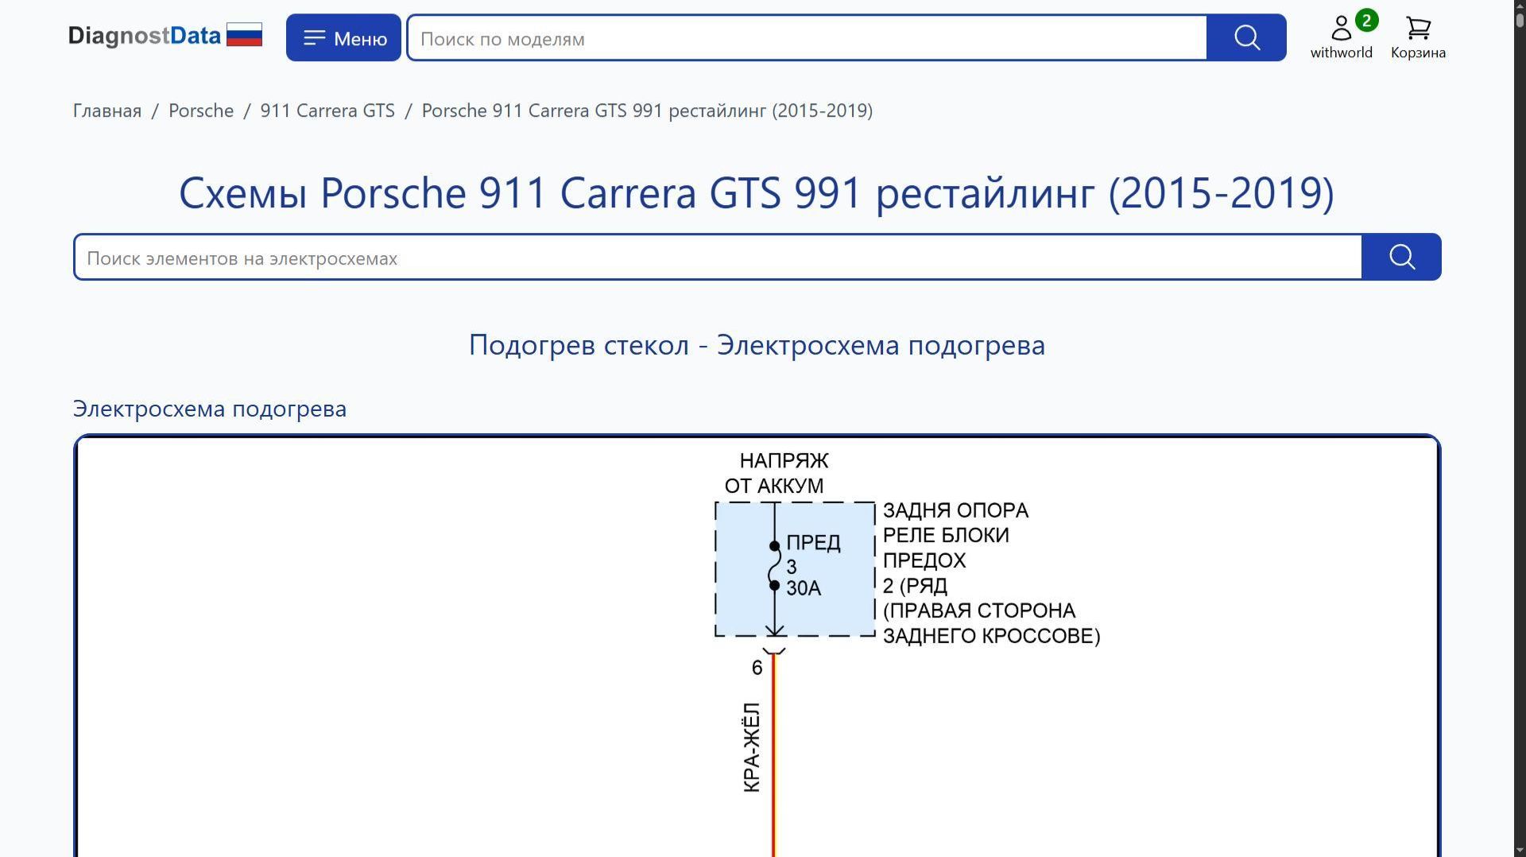Open the Porsche breadcrumb link
Viewport: 1526px width, 857px height.
click(201, 111)
